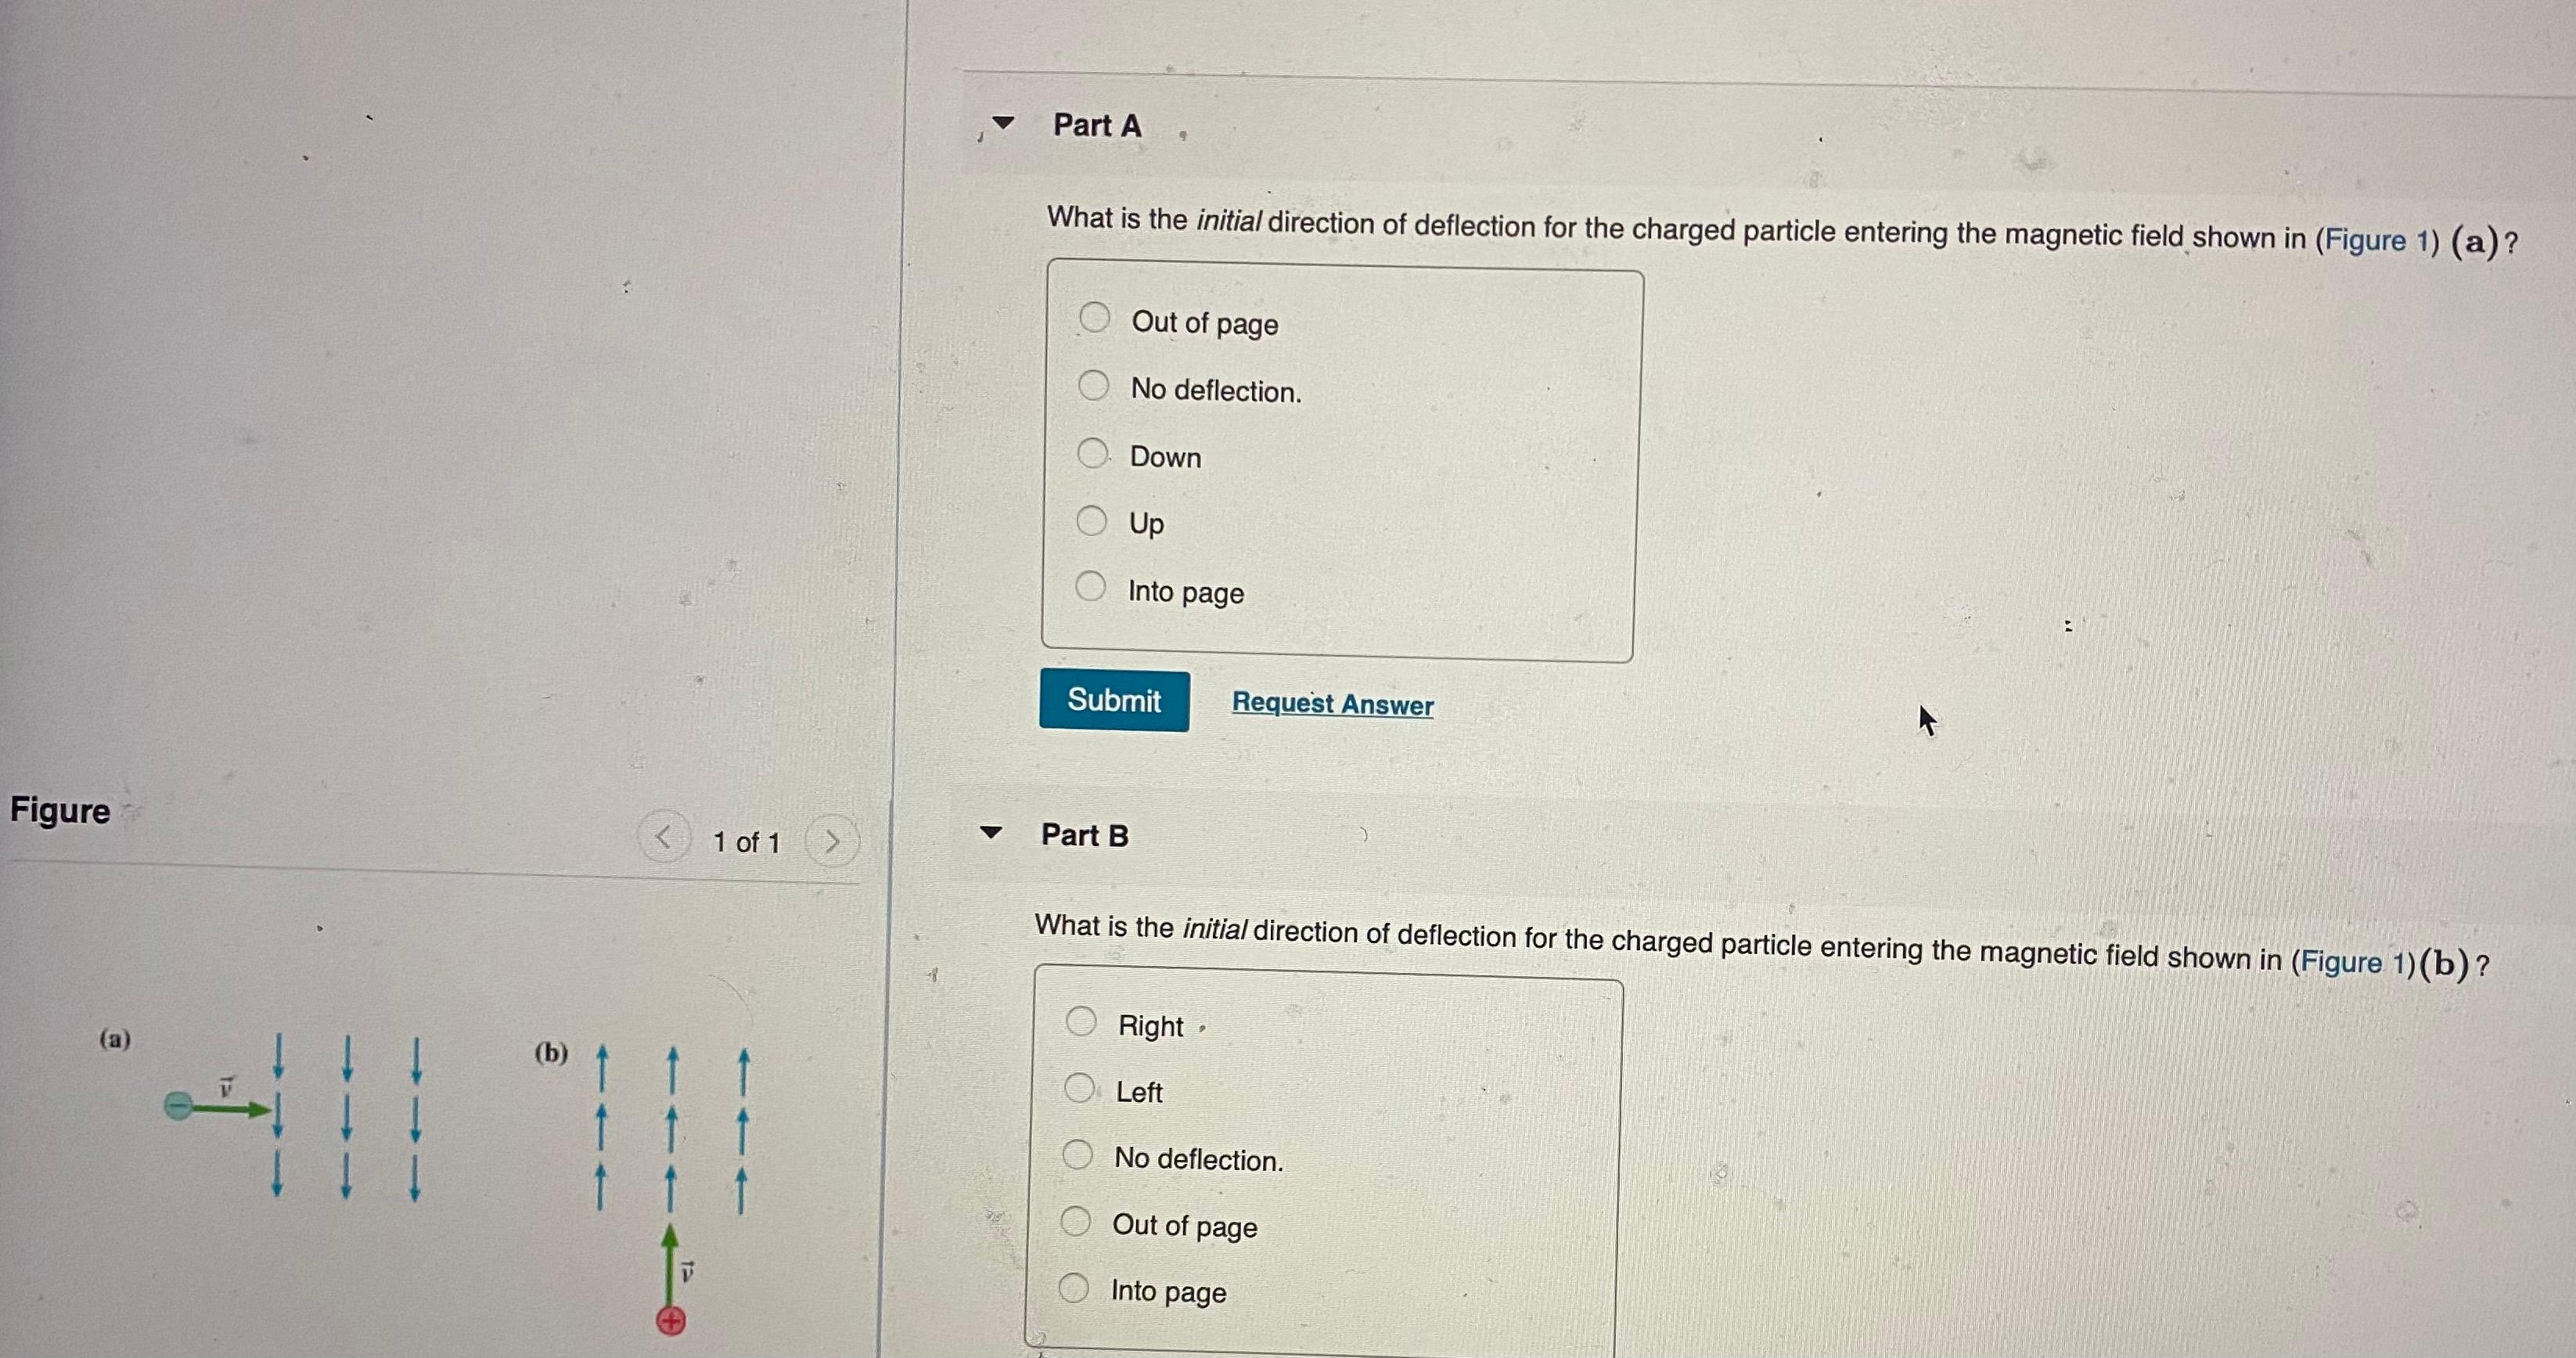Image resolution: width=2576 pixels, height=1358 pixels.
Task: Open the Request Answer link
Action: point(1332,705)
